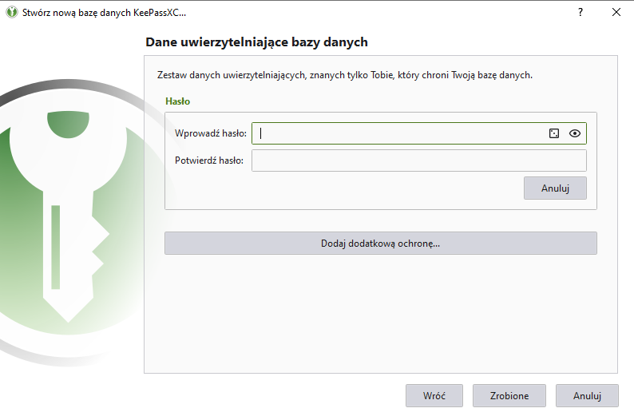Finish with the Zrobione button
The width and height of the screenshot is (634, 420).
509,396
